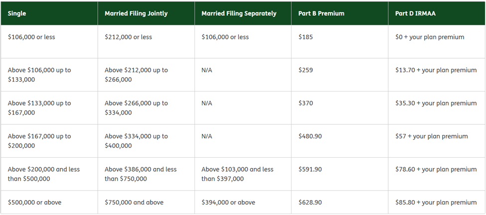Click $13.70 + your plan premium
Image resolution: width=486 pixels, height=215 pixels.
pos(436,70)
